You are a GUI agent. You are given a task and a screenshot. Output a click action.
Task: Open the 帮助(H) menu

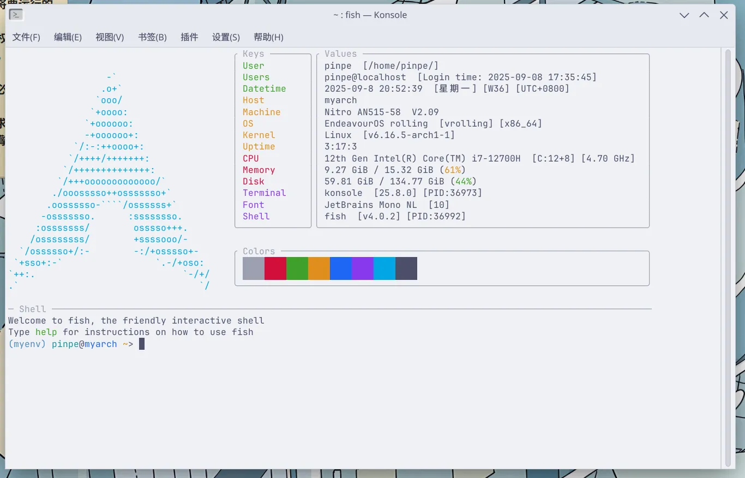[x=268, y=37]
